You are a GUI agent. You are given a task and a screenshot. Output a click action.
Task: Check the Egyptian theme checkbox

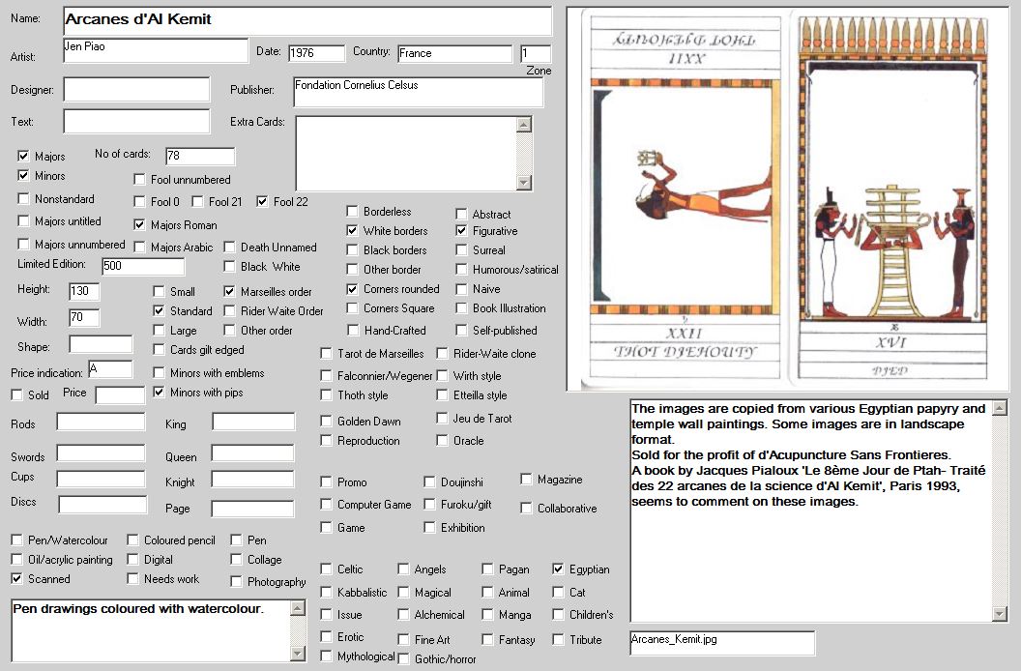559,569
